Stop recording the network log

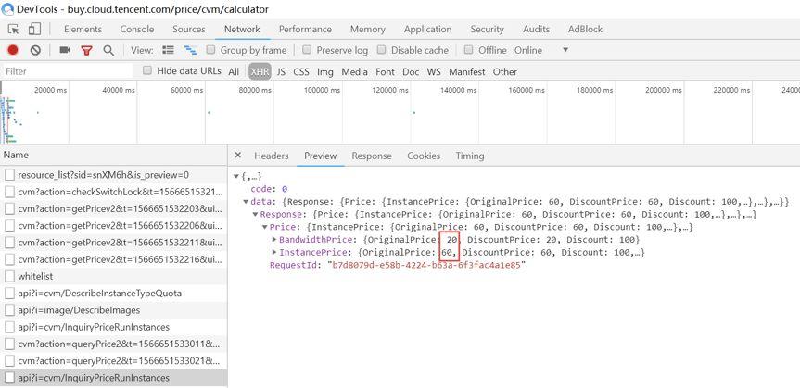tap(13, 50)
